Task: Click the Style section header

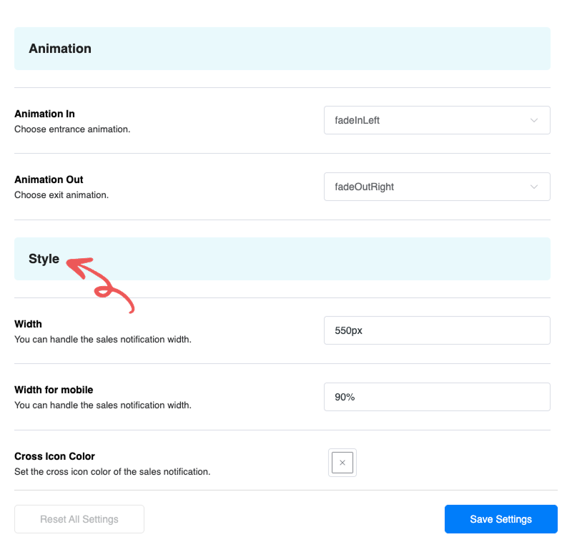Action: coord(44,259)
